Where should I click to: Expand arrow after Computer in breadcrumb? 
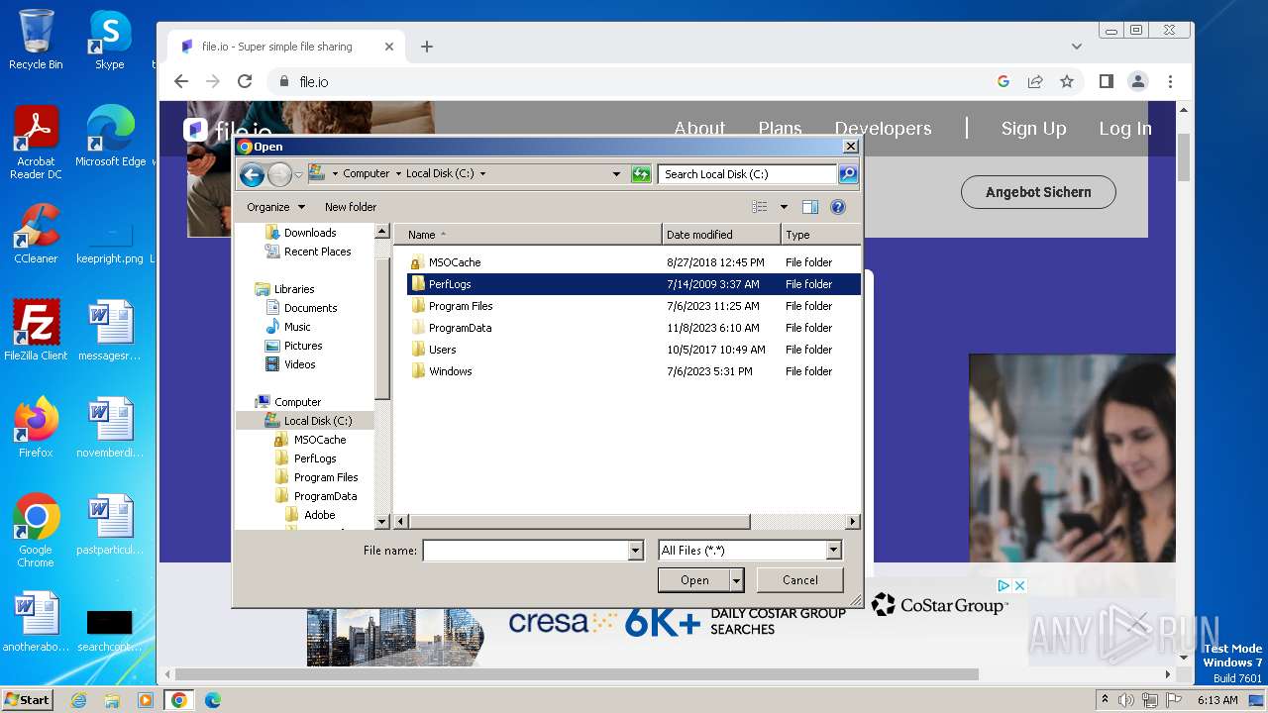tap(397, 173)
